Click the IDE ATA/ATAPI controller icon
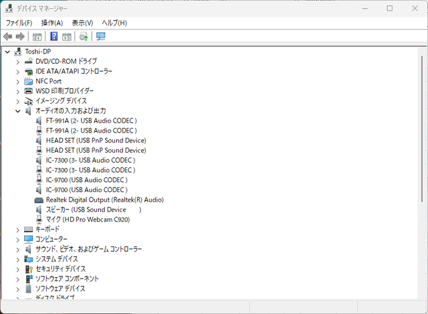The height and width of the screenshot is (314, 428). coord(28,72)
